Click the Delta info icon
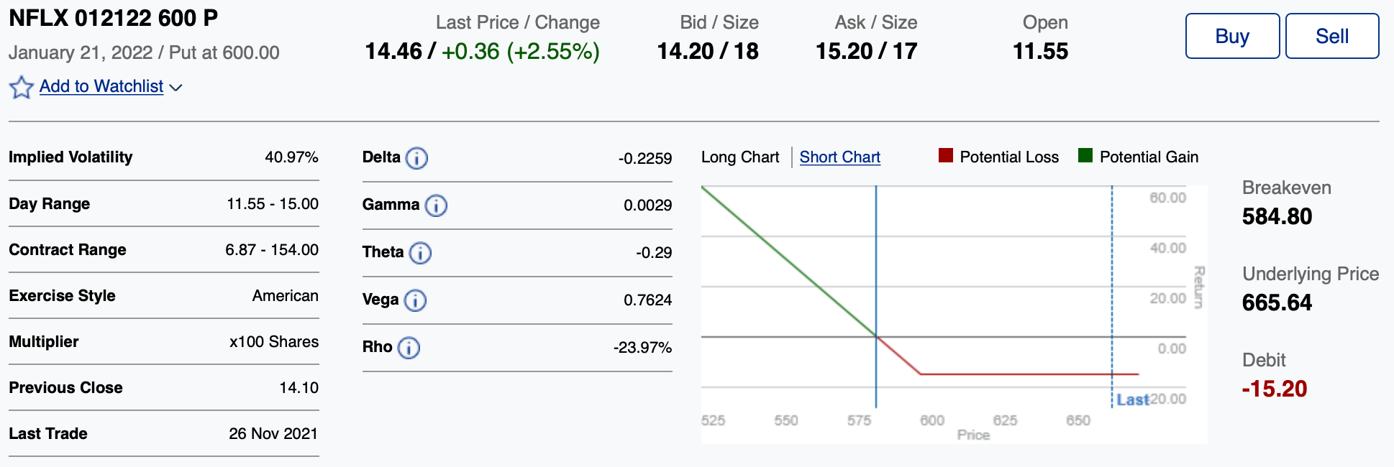 pos(417,157)
